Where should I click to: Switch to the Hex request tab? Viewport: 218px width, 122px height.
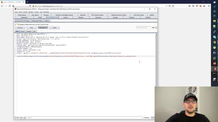(34, 32)
